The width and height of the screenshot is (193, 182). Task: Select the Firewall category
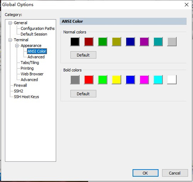pos(20,85)
